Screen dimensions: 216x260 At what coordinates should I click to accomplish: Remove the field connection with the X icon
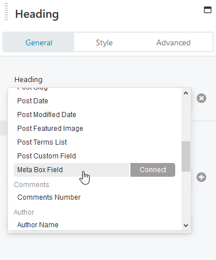coord(201,98)
